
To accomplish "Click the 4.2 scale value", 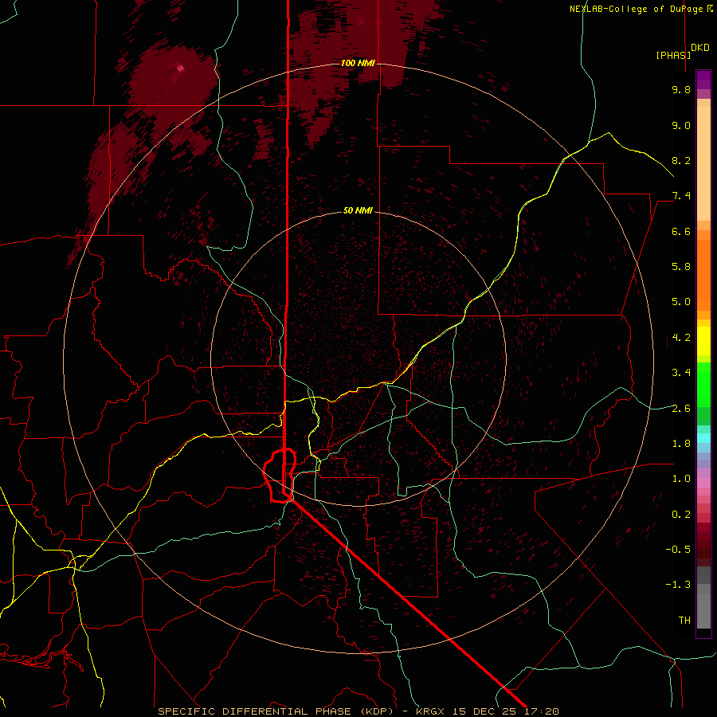I will (681, 338).
